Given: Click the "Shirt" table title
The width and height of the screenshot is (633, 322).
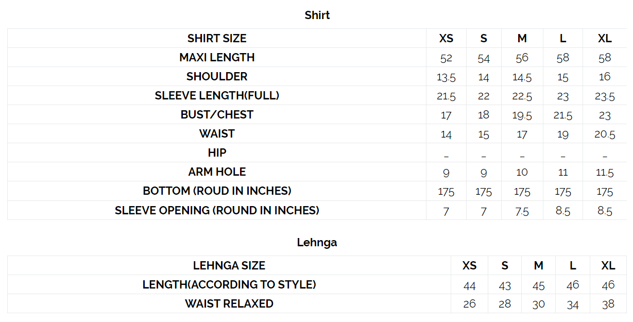Looking at the screenshot, I should pos(317,15).
